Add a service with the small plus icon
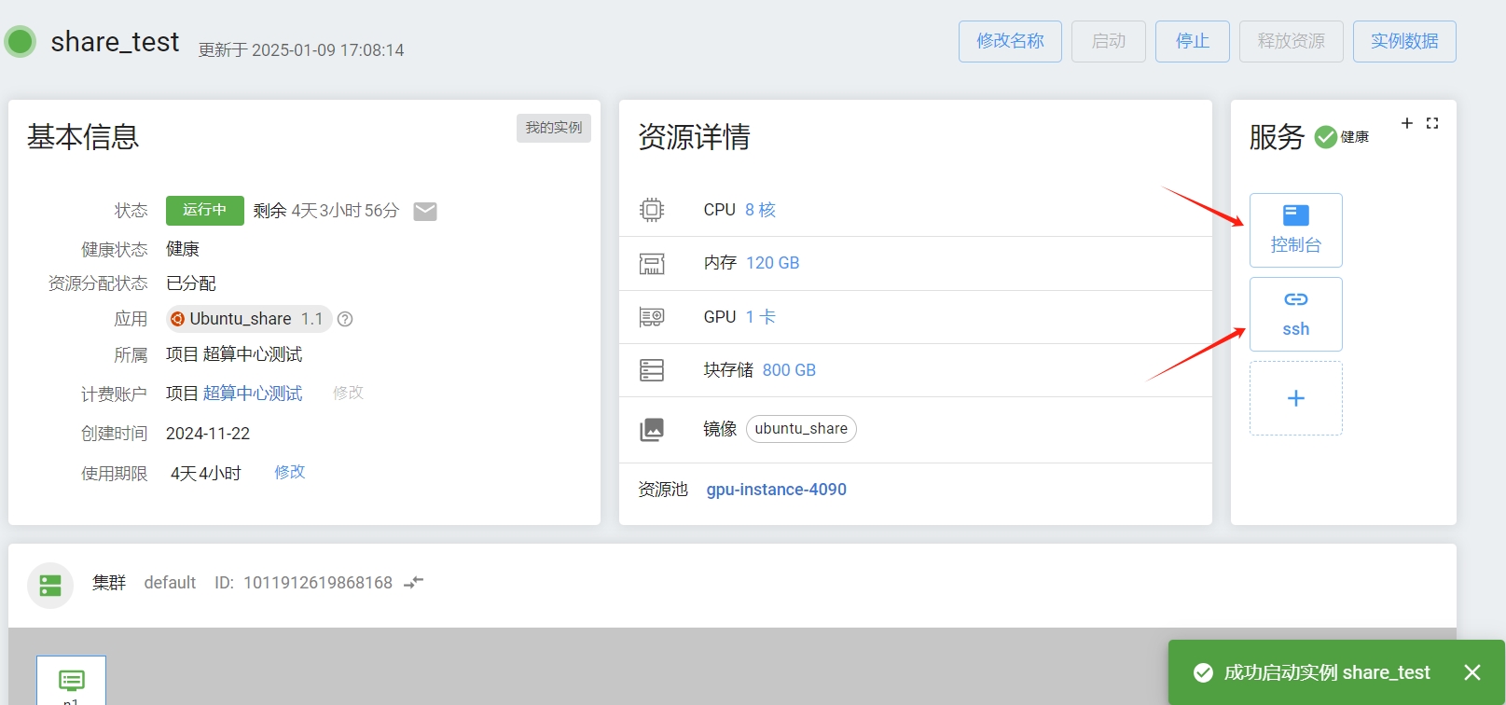 coord(1407,123)
